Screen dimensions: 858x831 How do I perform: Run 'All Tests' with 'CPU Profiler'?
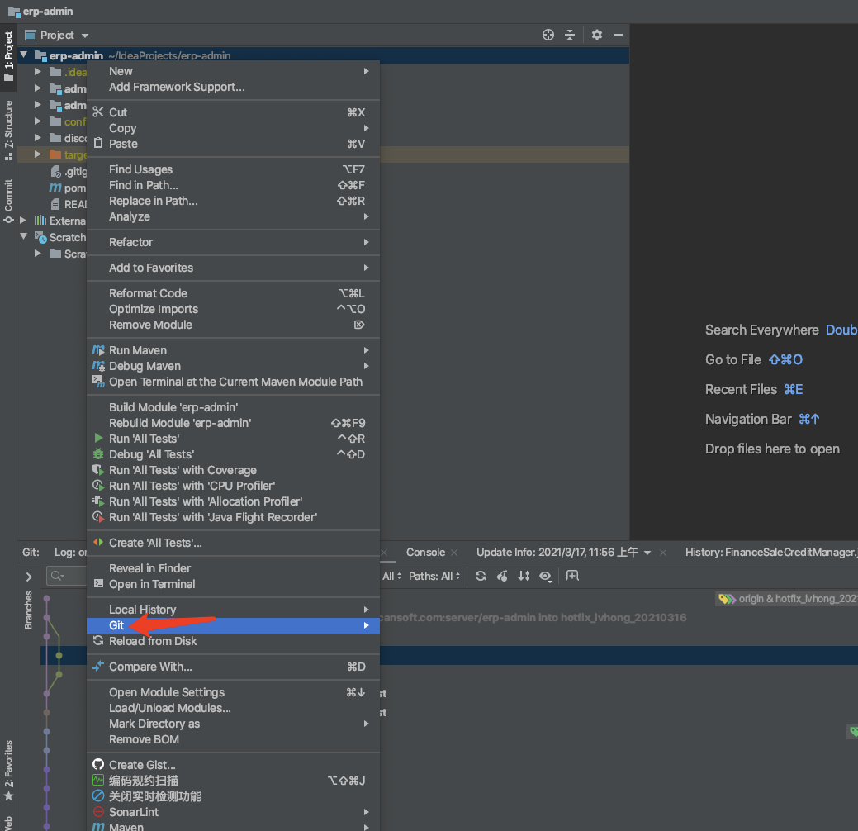coord(233,486)
